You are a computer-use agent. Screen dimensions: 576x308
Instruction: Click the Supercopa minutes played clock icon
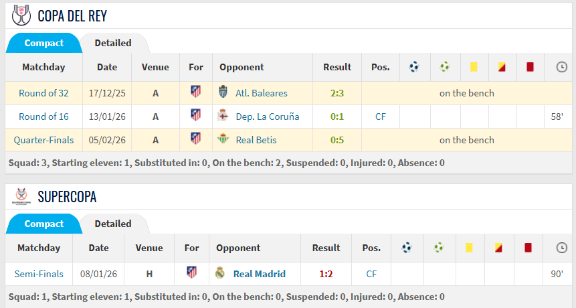(x=561, y=248)
